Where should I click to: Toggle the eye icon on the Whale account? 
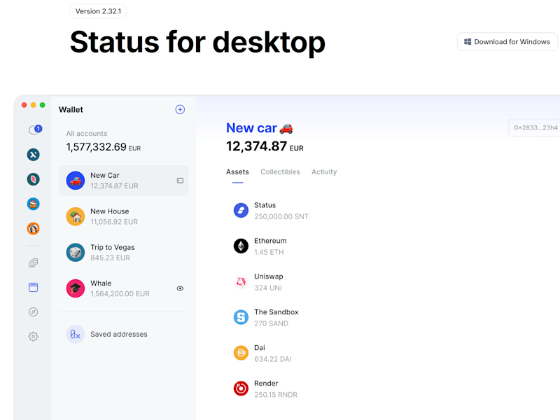[x=180, y=288]
